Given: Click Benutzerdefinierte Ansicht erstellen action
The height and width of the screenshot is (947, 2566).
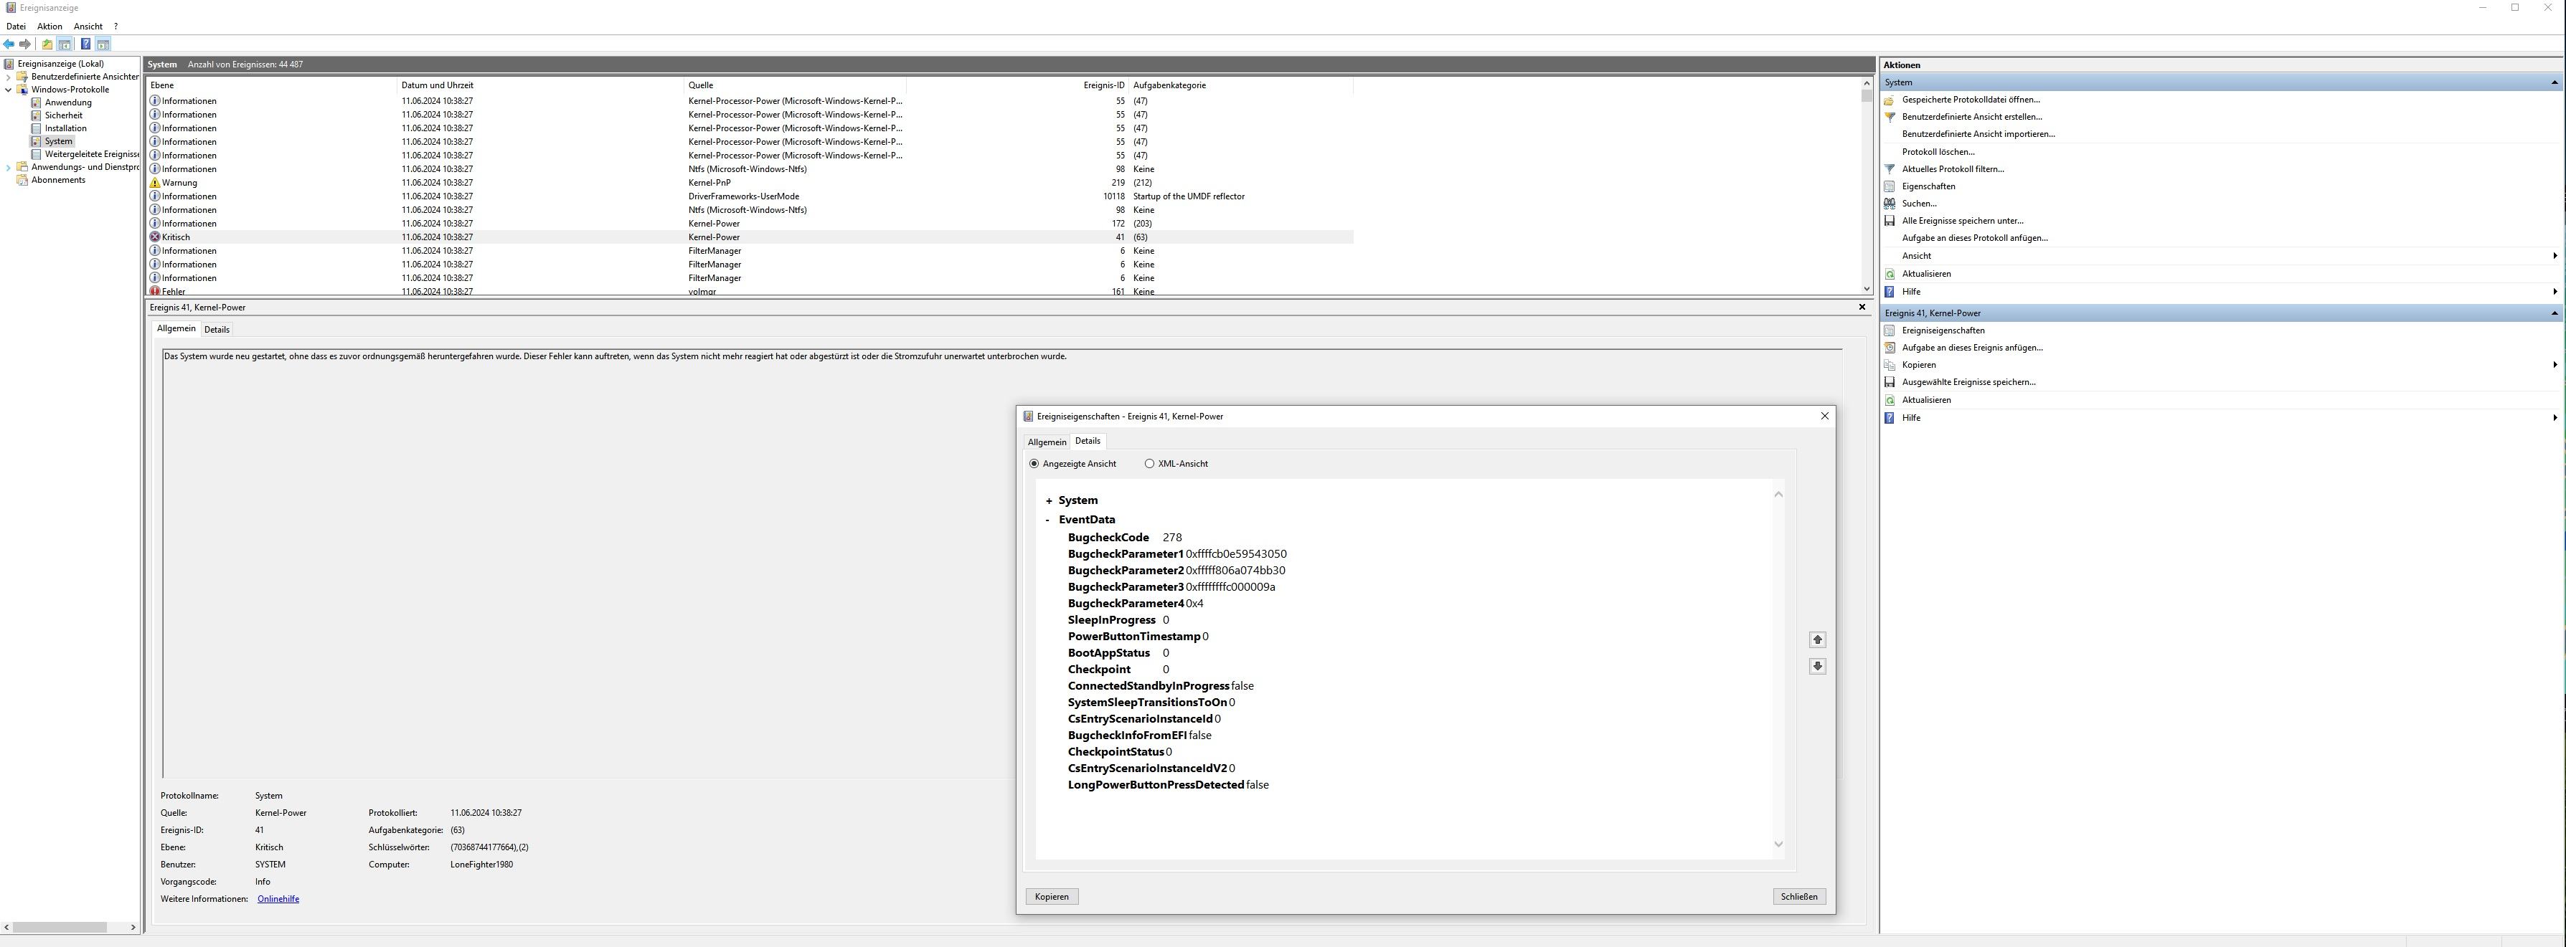Looking at the screenshot, I should pos(1971,118).
